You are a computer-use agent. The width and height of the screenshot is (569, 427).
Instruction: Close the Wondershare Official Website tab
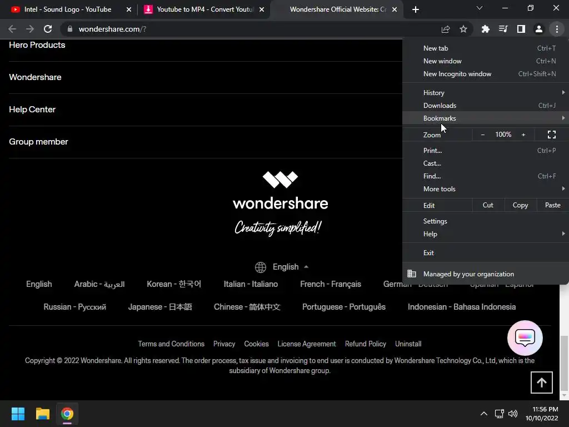tap(395, 9)
